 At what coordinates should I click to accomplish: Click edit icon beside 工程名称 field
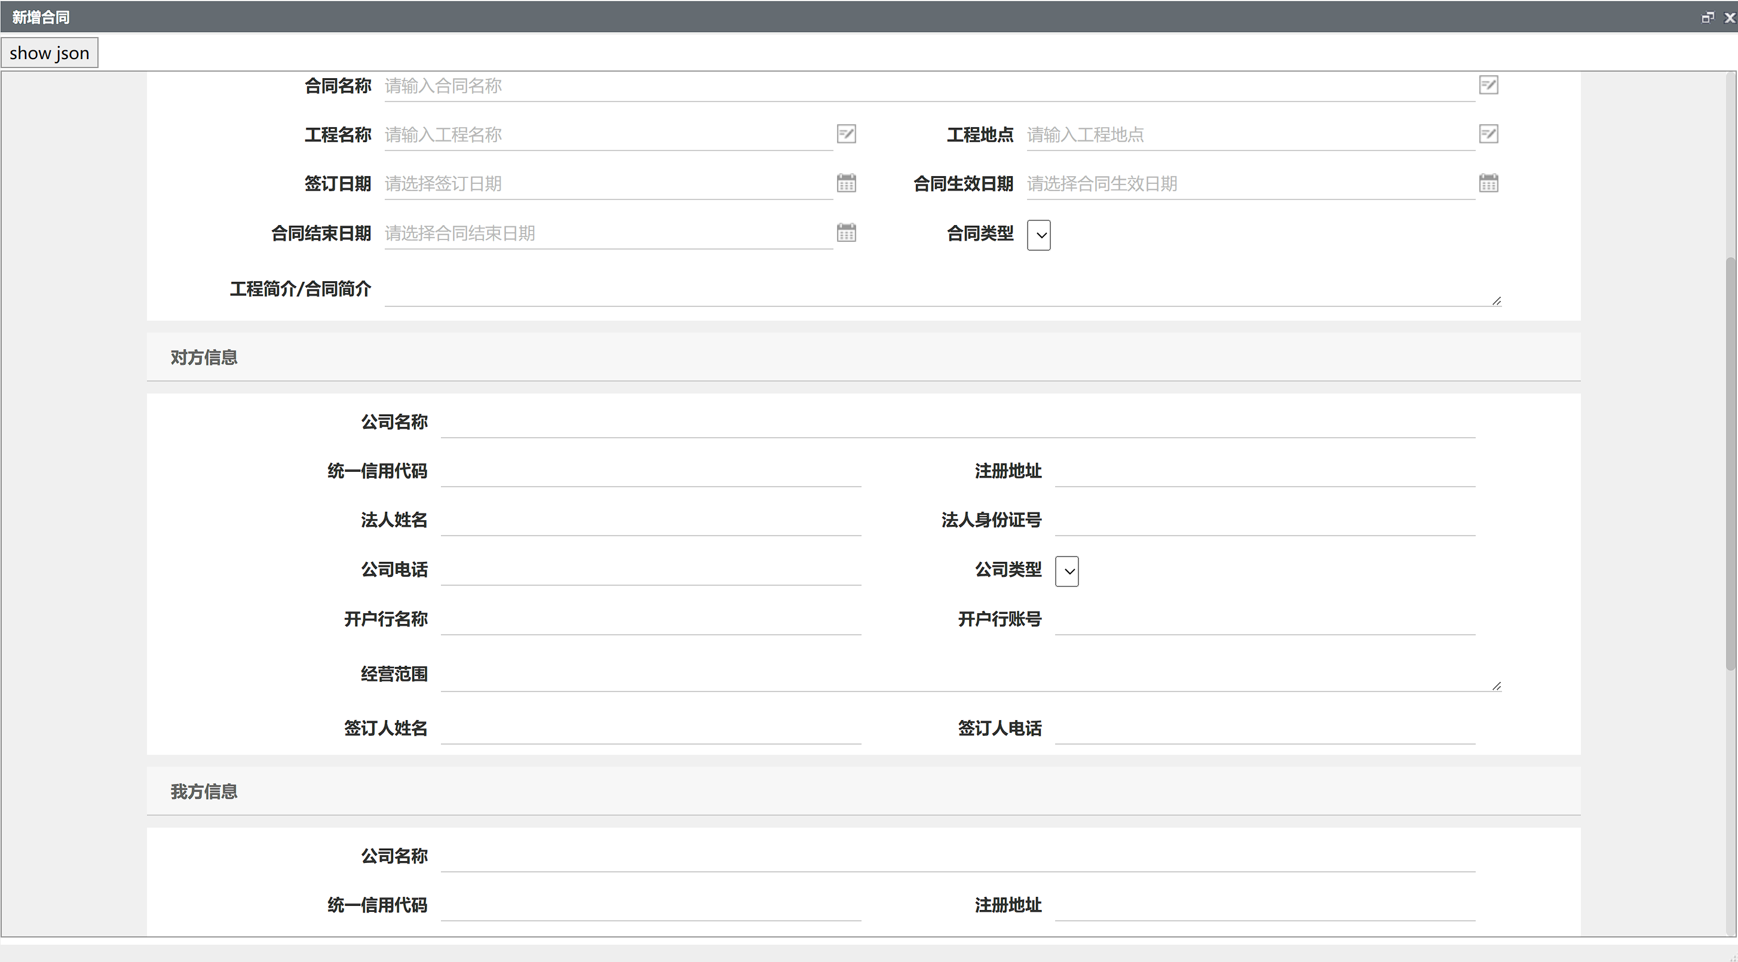click(x=846, y=134)
